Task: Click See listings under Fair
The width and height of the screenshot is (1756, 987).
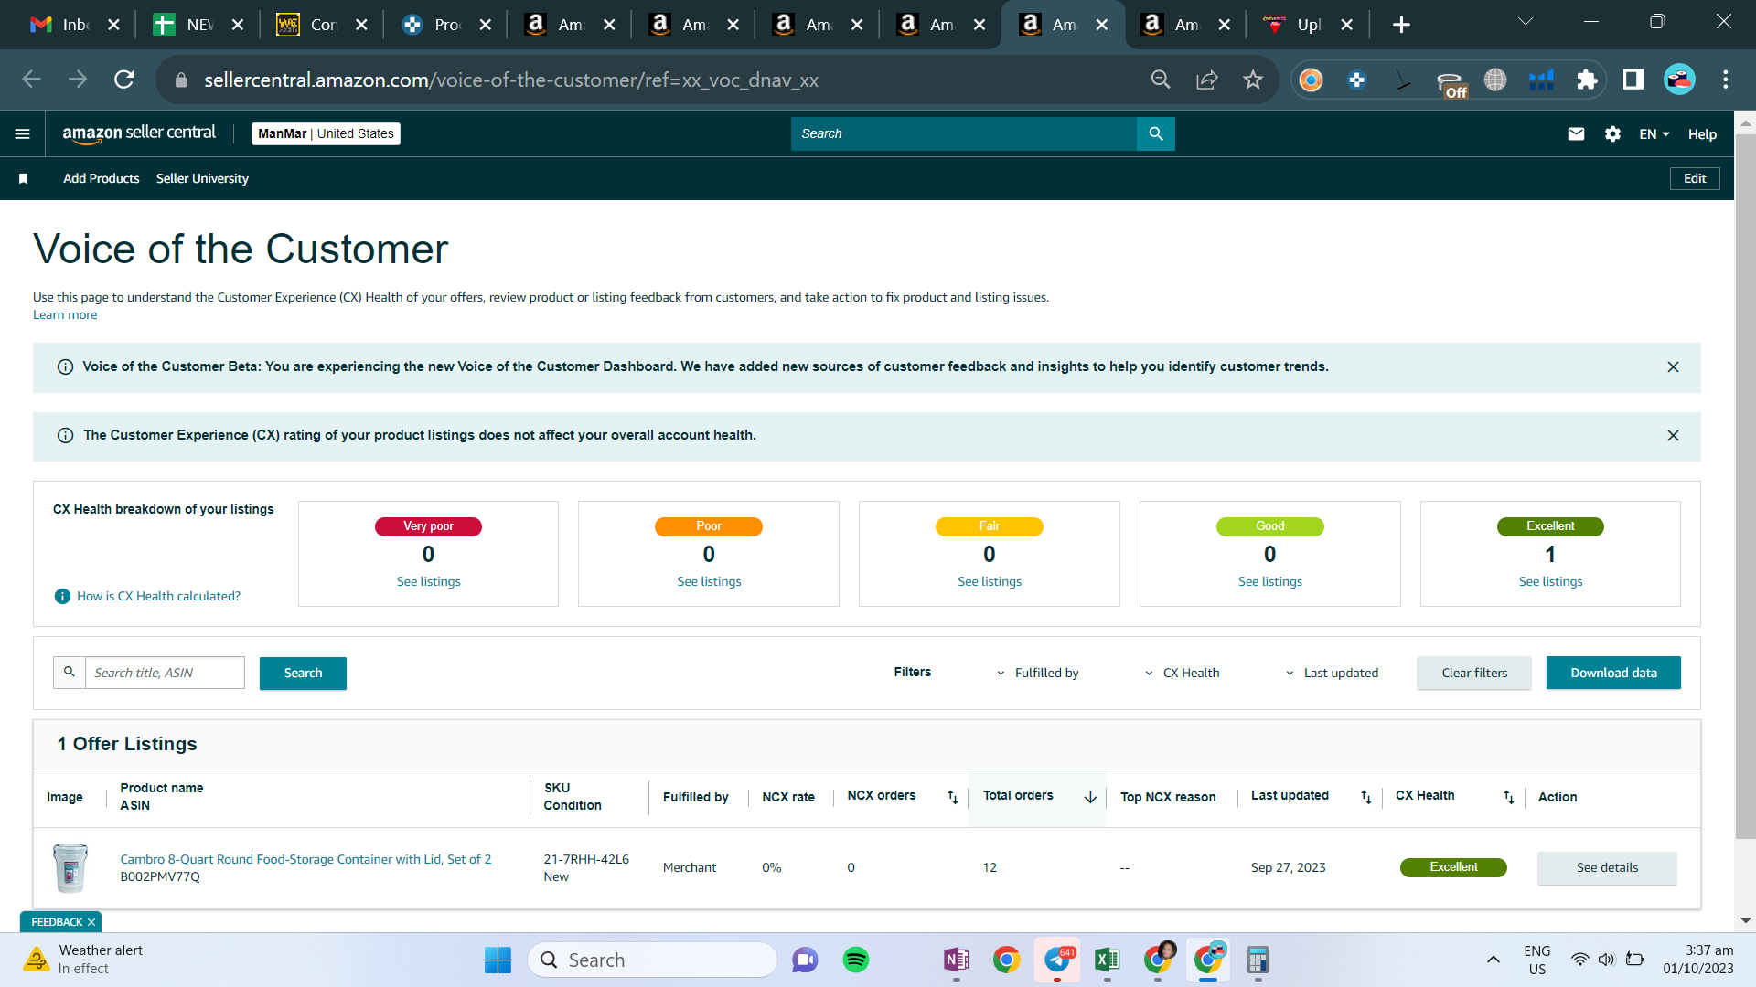Action: pyautogui.click(x=990, y=582)
